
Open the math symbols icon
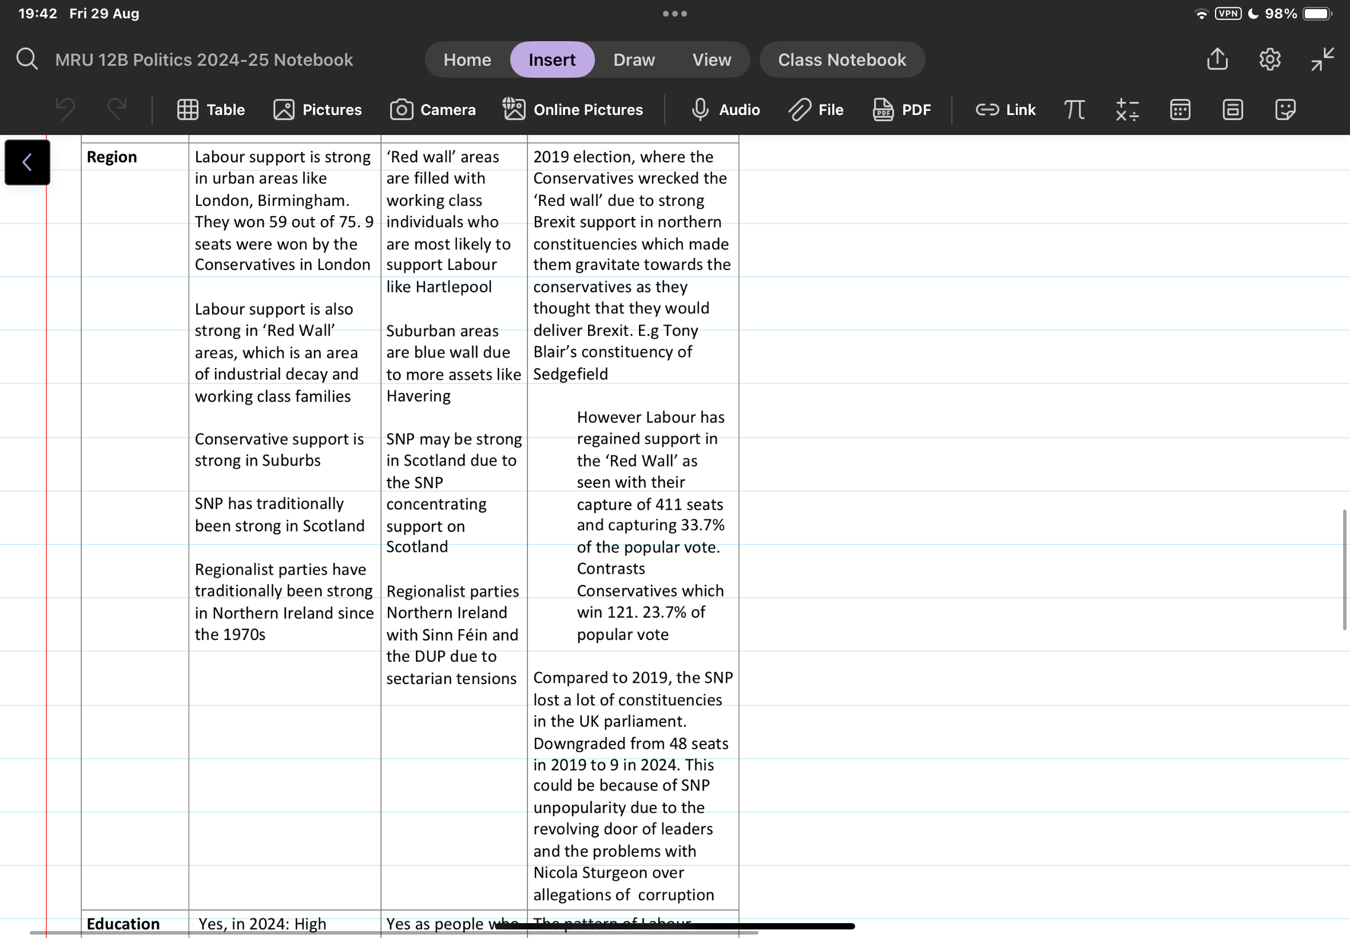point(1127,110)
